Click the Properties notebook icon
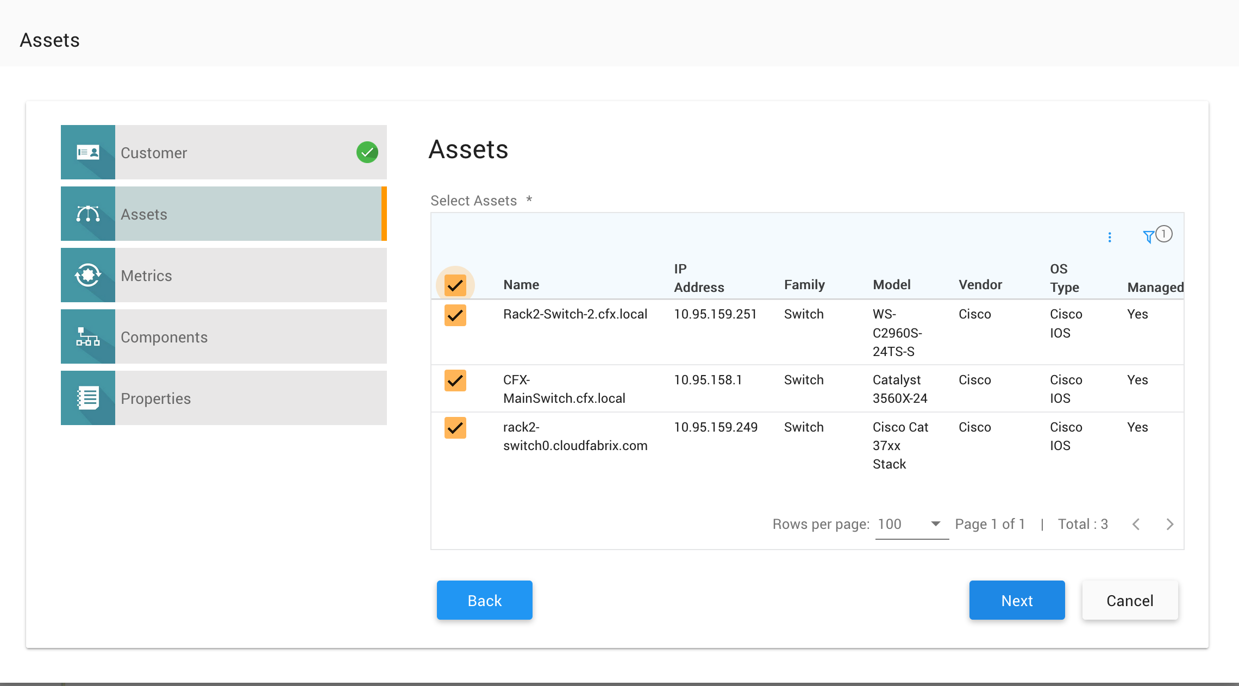Screen dimensions: 1239x686 coord(88,398)
